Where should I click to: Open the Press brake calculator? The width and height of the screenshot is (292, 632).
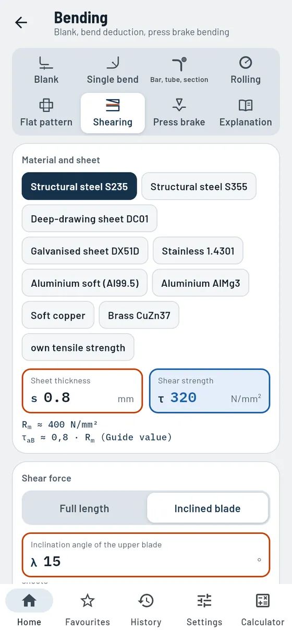coord(179,113)
